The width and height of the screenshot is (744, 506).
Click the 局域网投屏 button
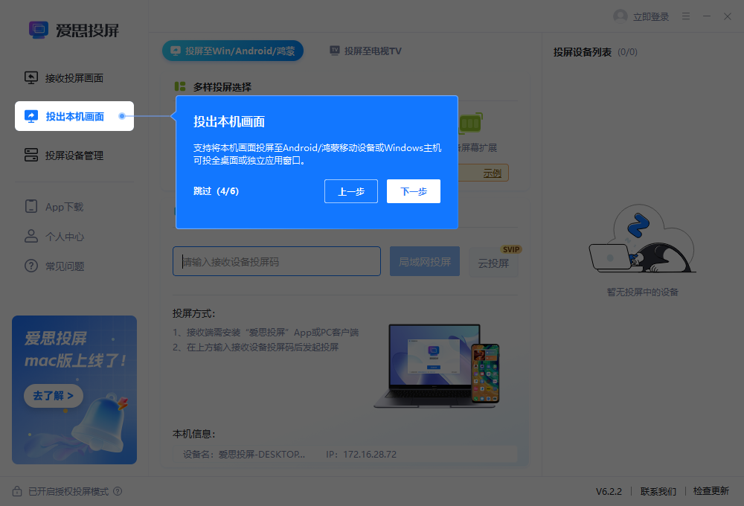(425, 261)
